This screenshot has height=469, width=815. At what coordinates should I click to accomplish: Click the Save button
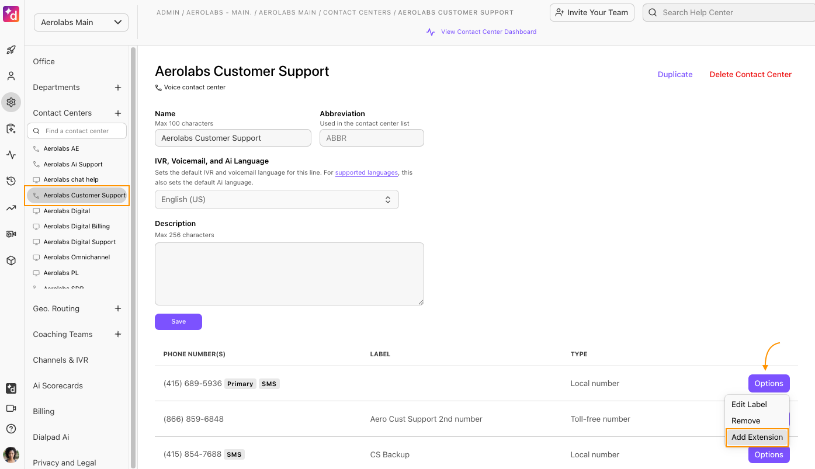coord(178,322)
